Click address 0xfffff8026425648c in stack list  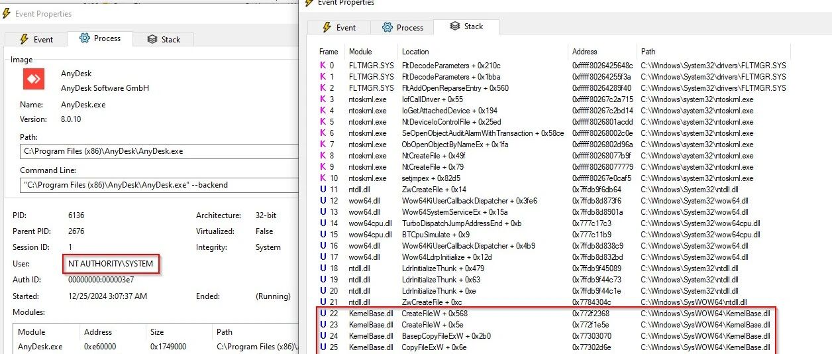(x=602, y=66)
